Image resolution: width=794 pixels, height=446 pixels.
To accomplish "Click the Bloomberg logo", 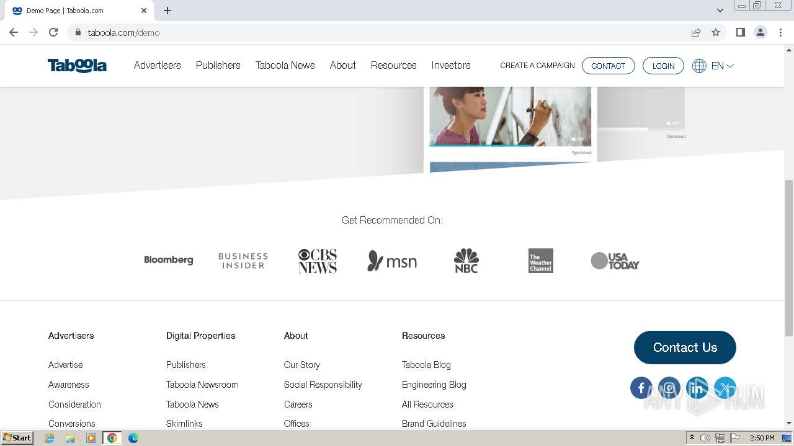I will pyautogui.click(x=169, y=260).
